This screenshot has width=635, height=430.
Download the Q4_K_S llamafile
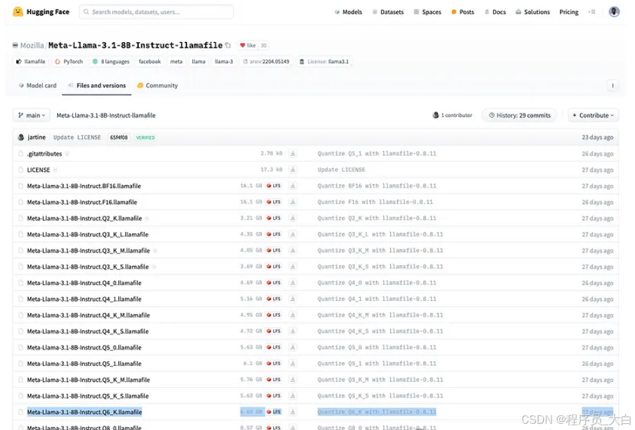(x=292, y=331)
